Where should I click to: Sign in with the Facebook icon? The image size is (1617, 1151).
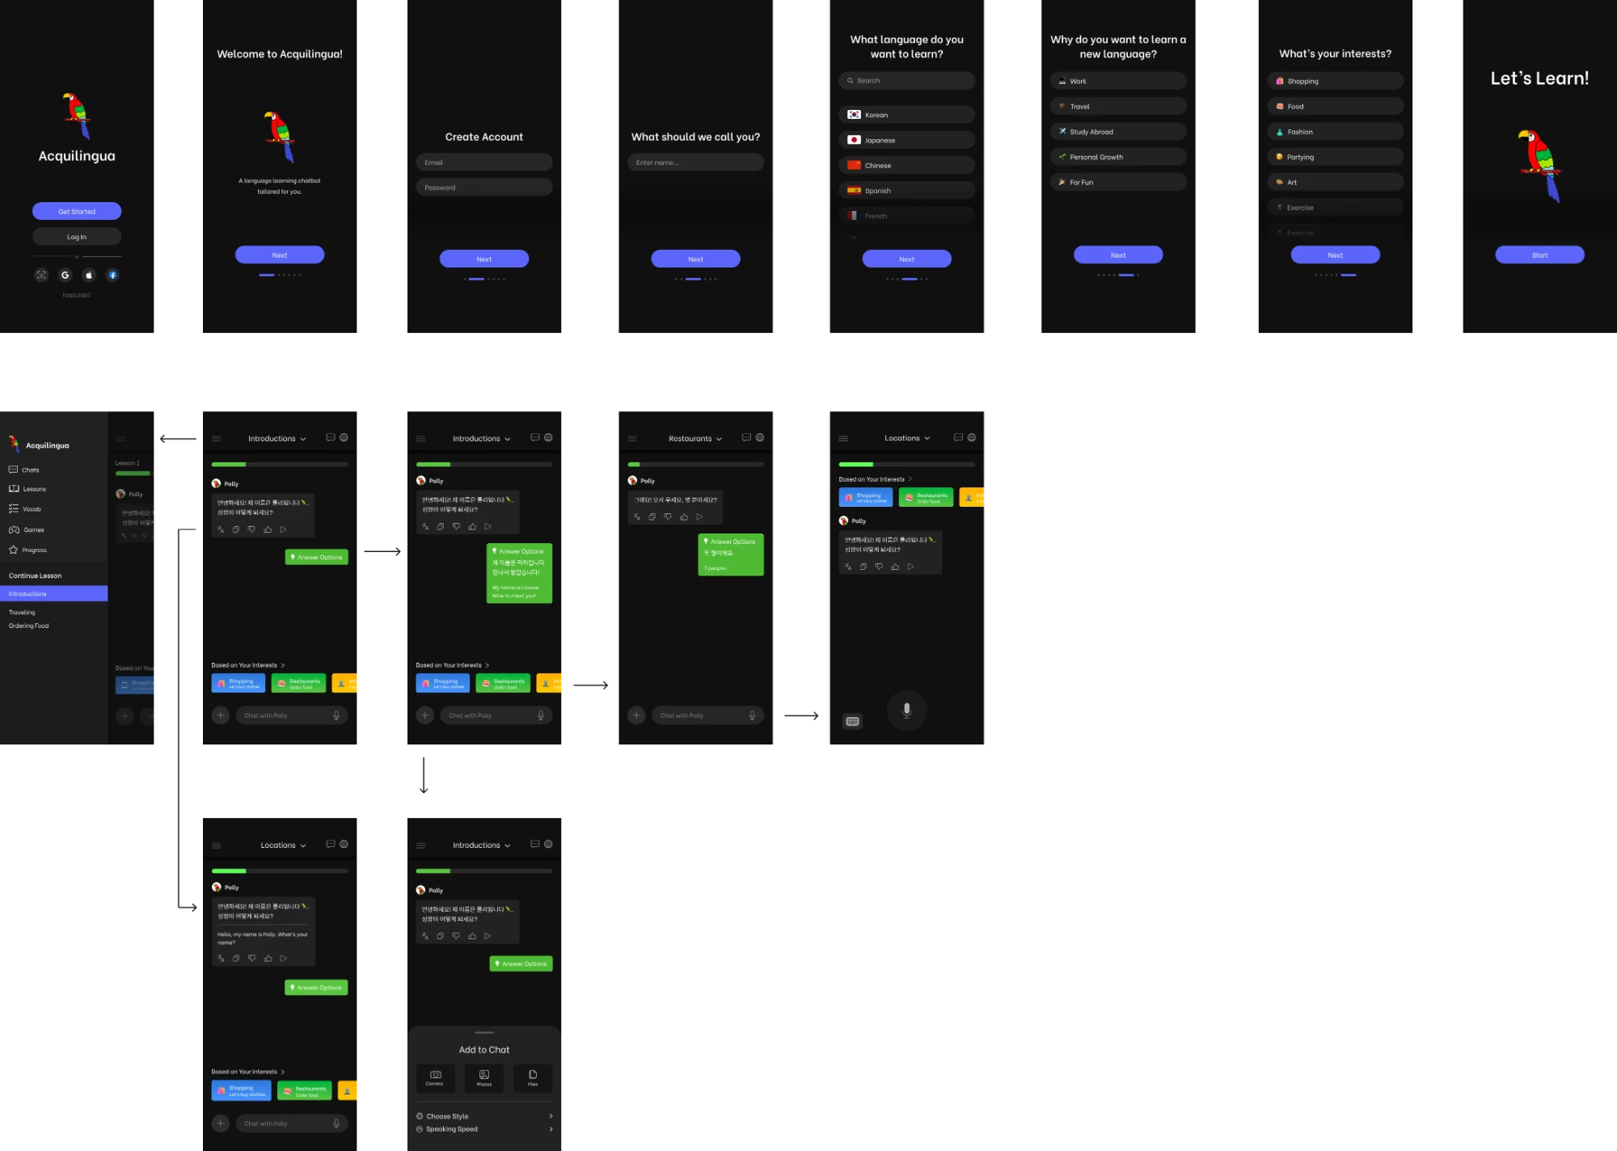point(113,275)
